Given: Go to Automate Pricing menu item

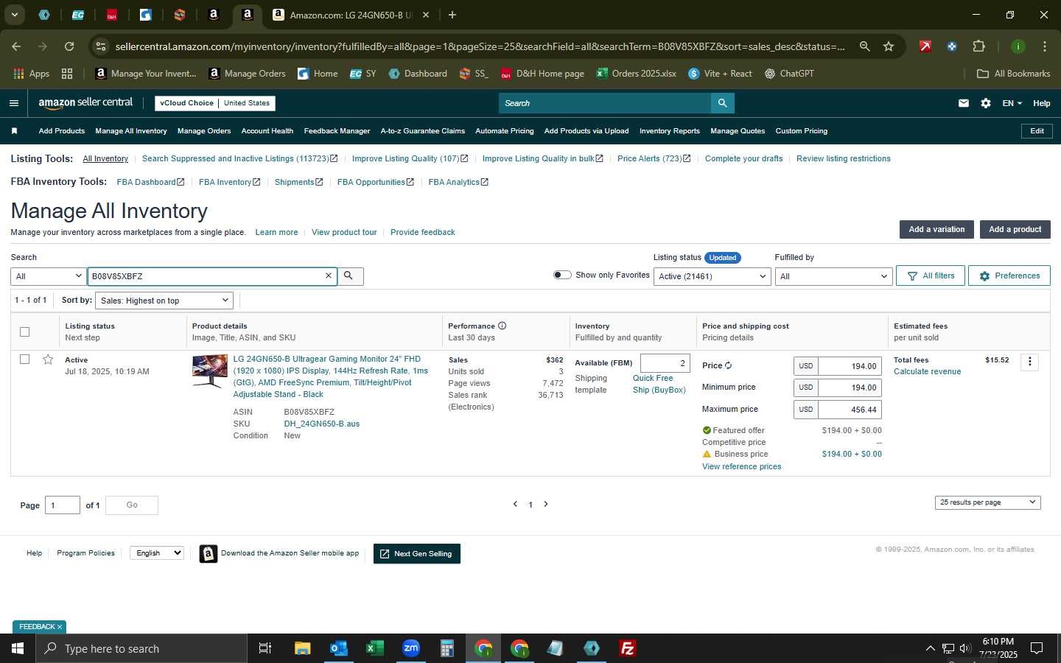Looking at the screenshot, I should click(x=505, y=131).
